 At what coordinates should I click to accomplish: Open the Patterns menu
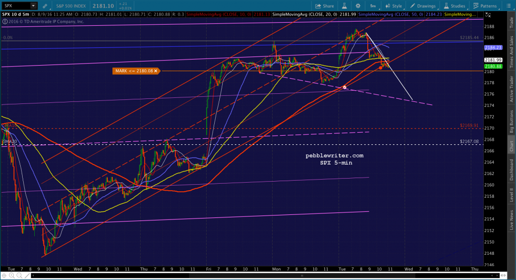pos(485,6)
